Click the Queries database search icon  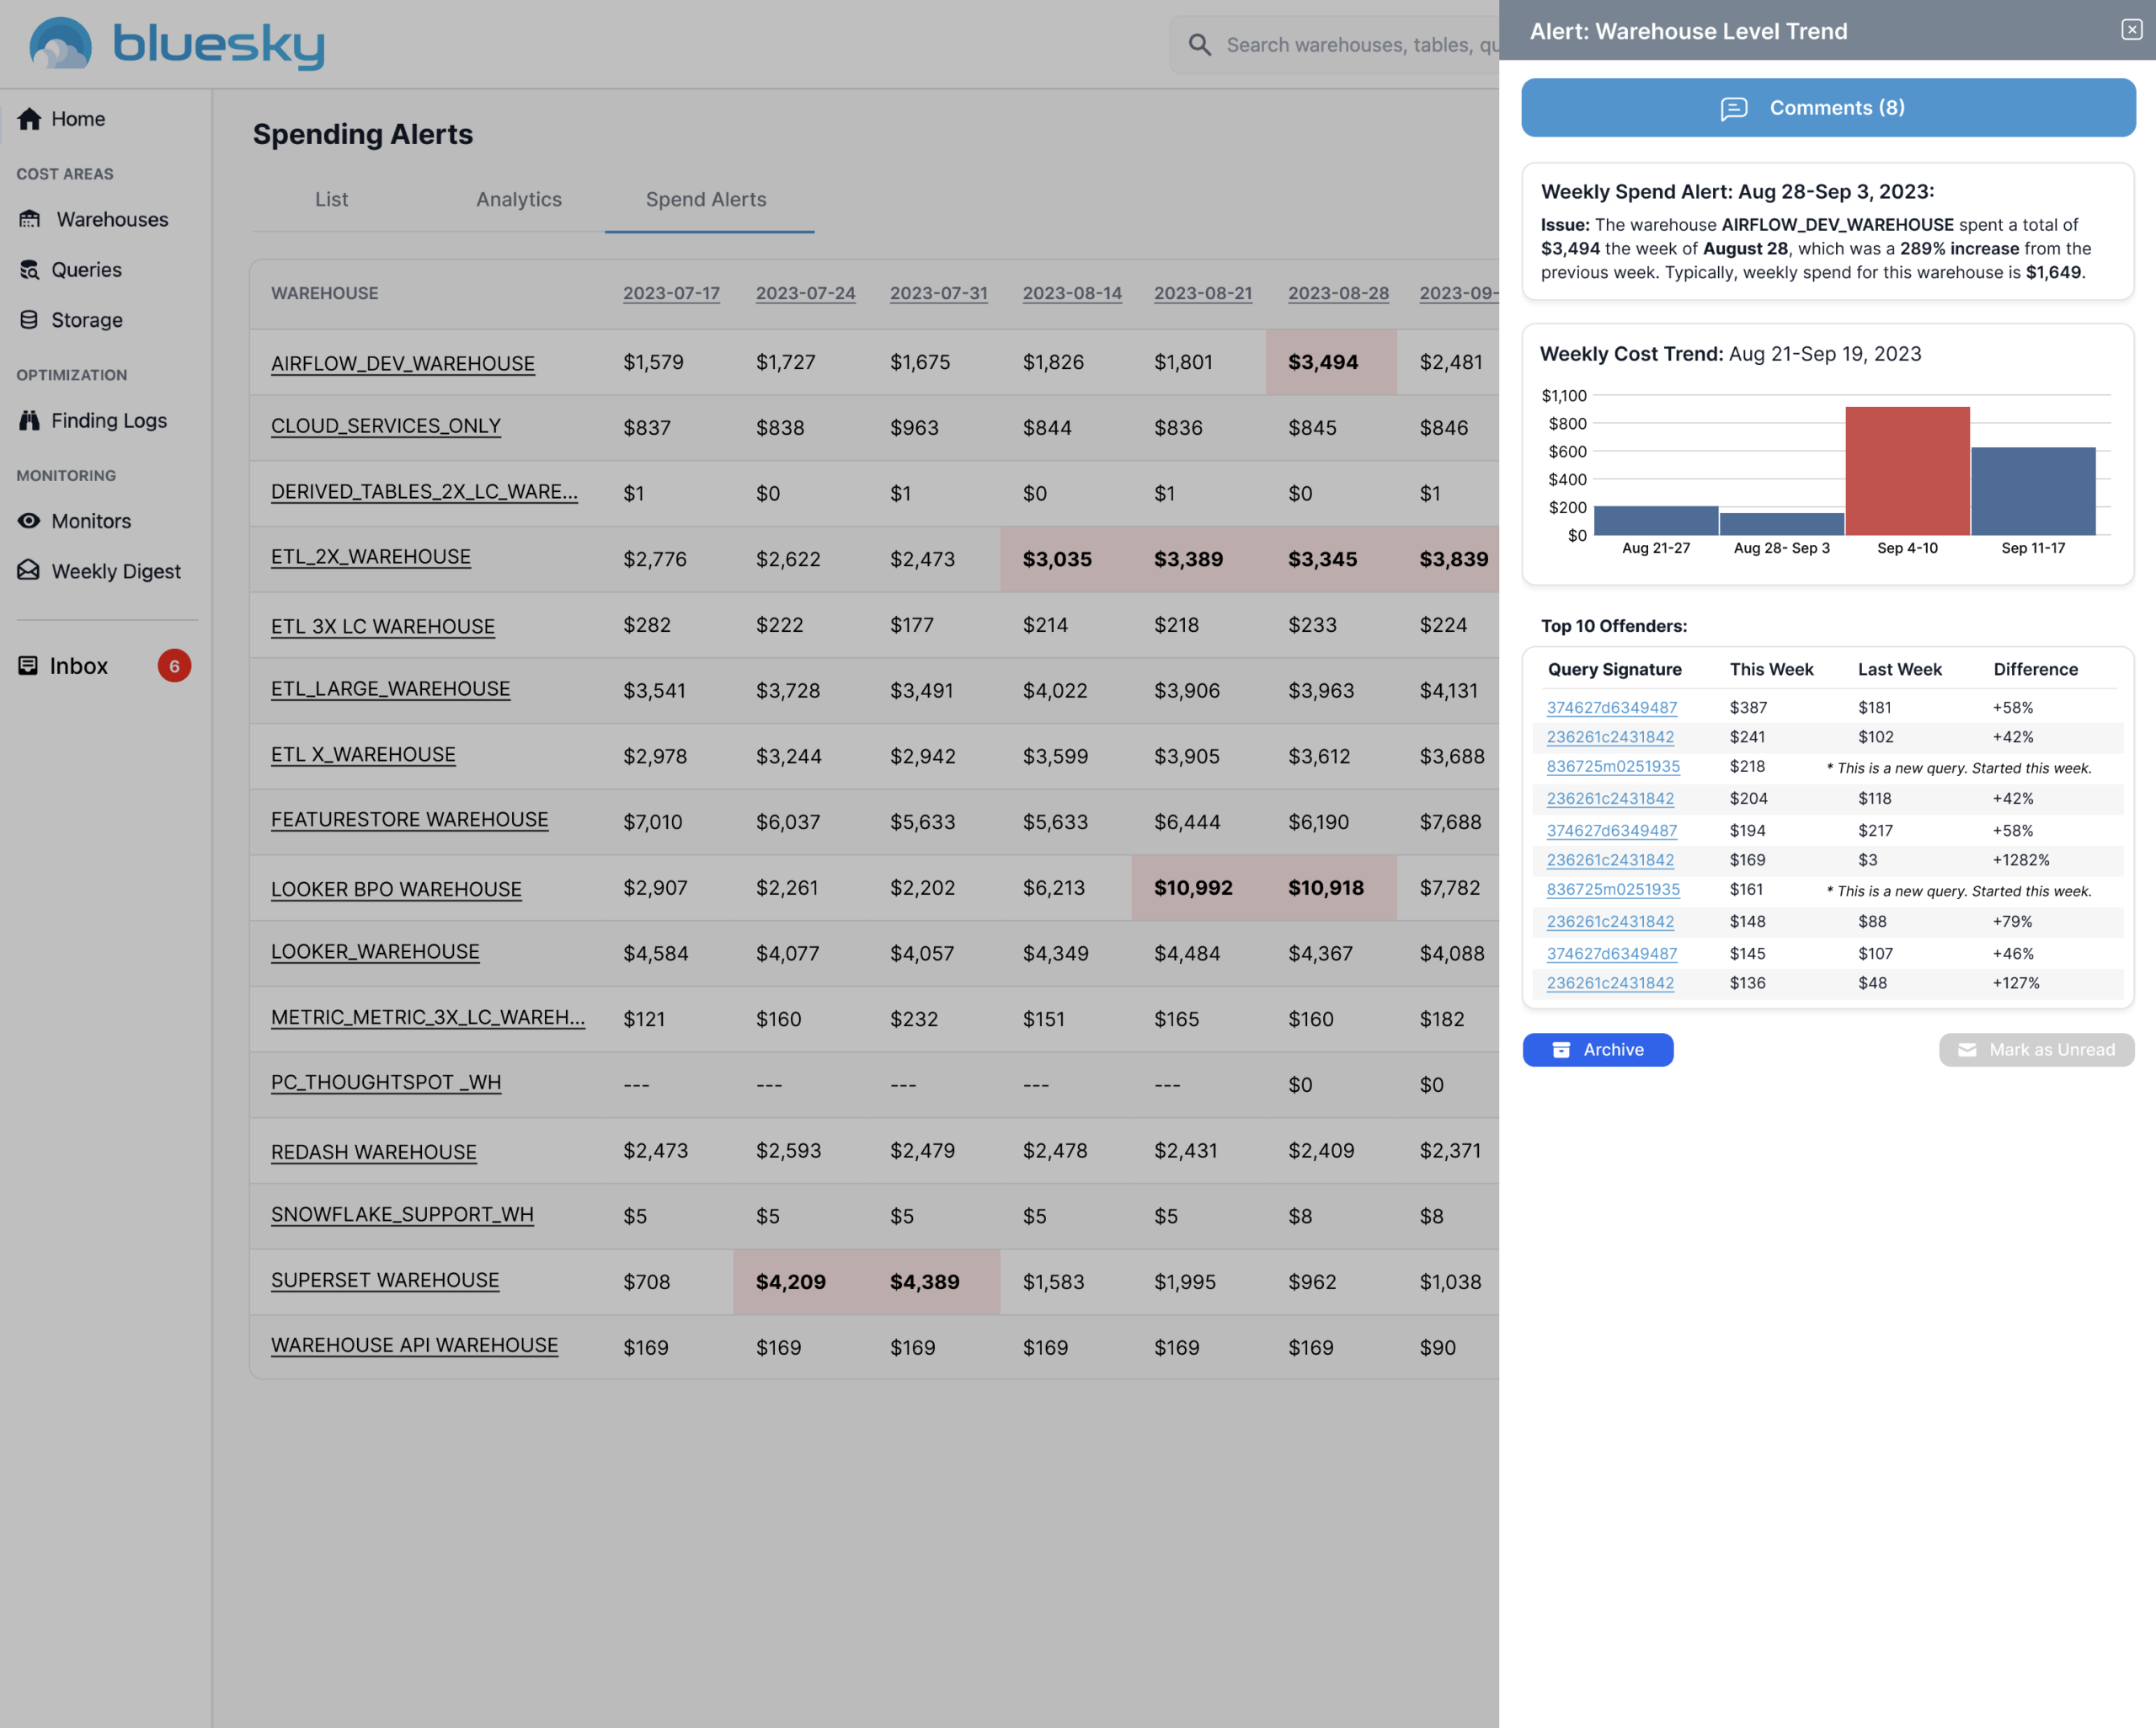tap(29, 269)
